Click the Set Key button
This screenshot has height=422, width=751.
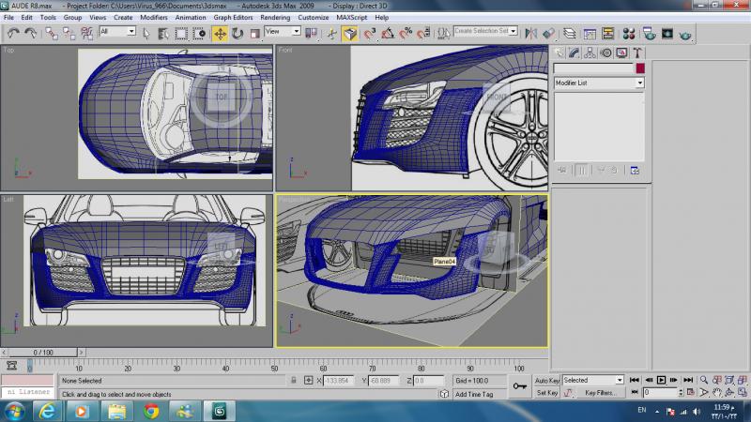547,393
